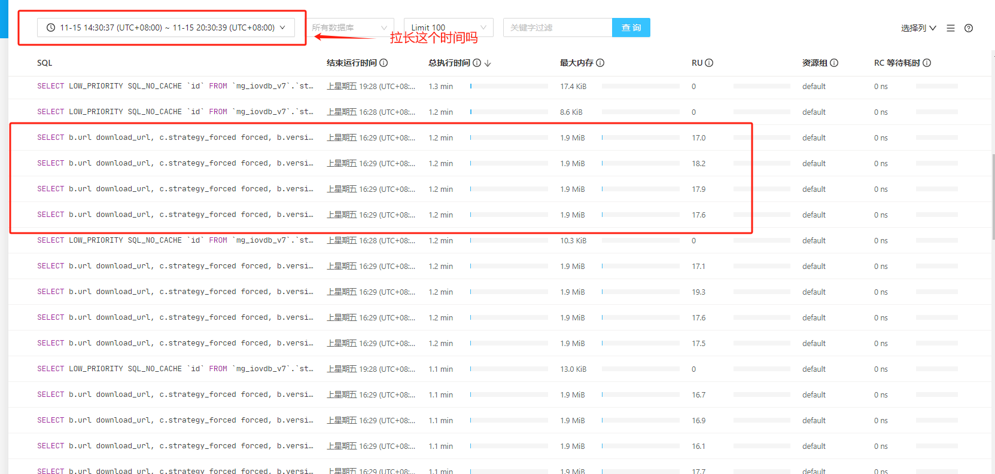Click the info icon next to RC 等待耗时
Screen dimensions: 995x474
point(927,63)
